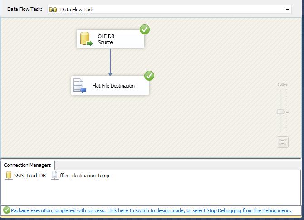Screen dimensions: 304x220
Task: Click the OLE DB Source success checkmark
Action: (x=145, y=29)
